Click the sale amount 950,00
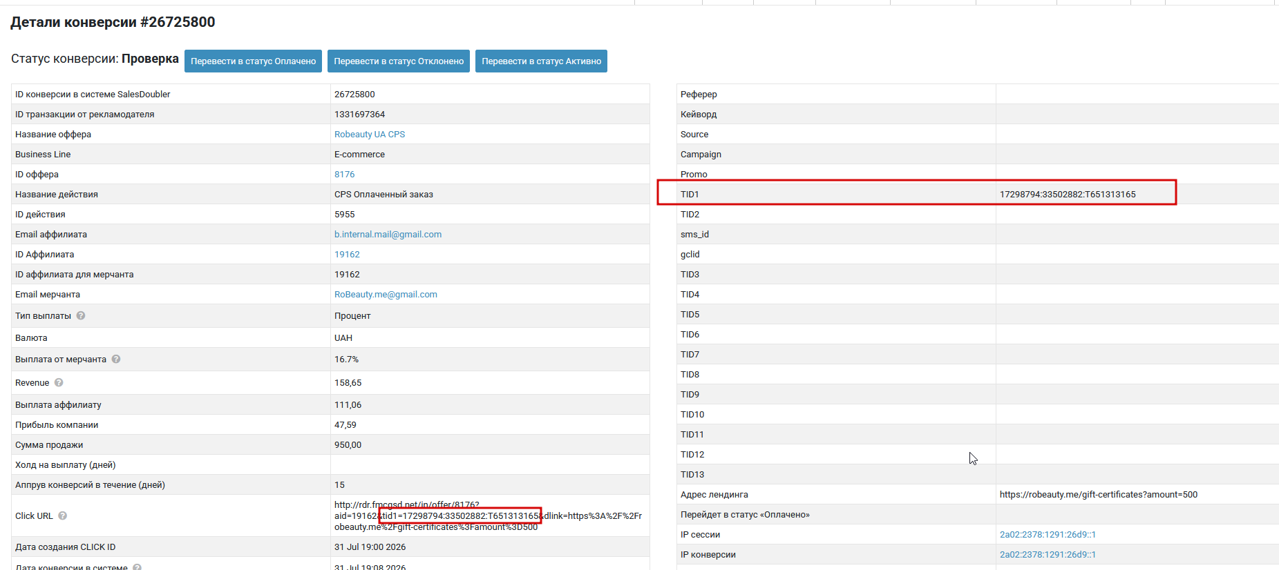Viewport: 1279px width, 570px height. point(348,445)
